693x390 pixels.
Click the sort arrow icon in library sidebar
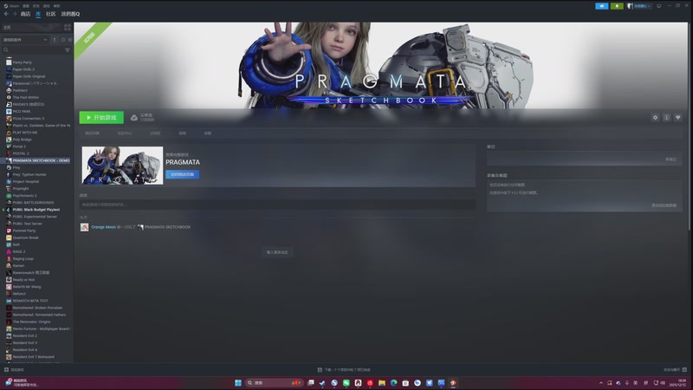(55, 40)
